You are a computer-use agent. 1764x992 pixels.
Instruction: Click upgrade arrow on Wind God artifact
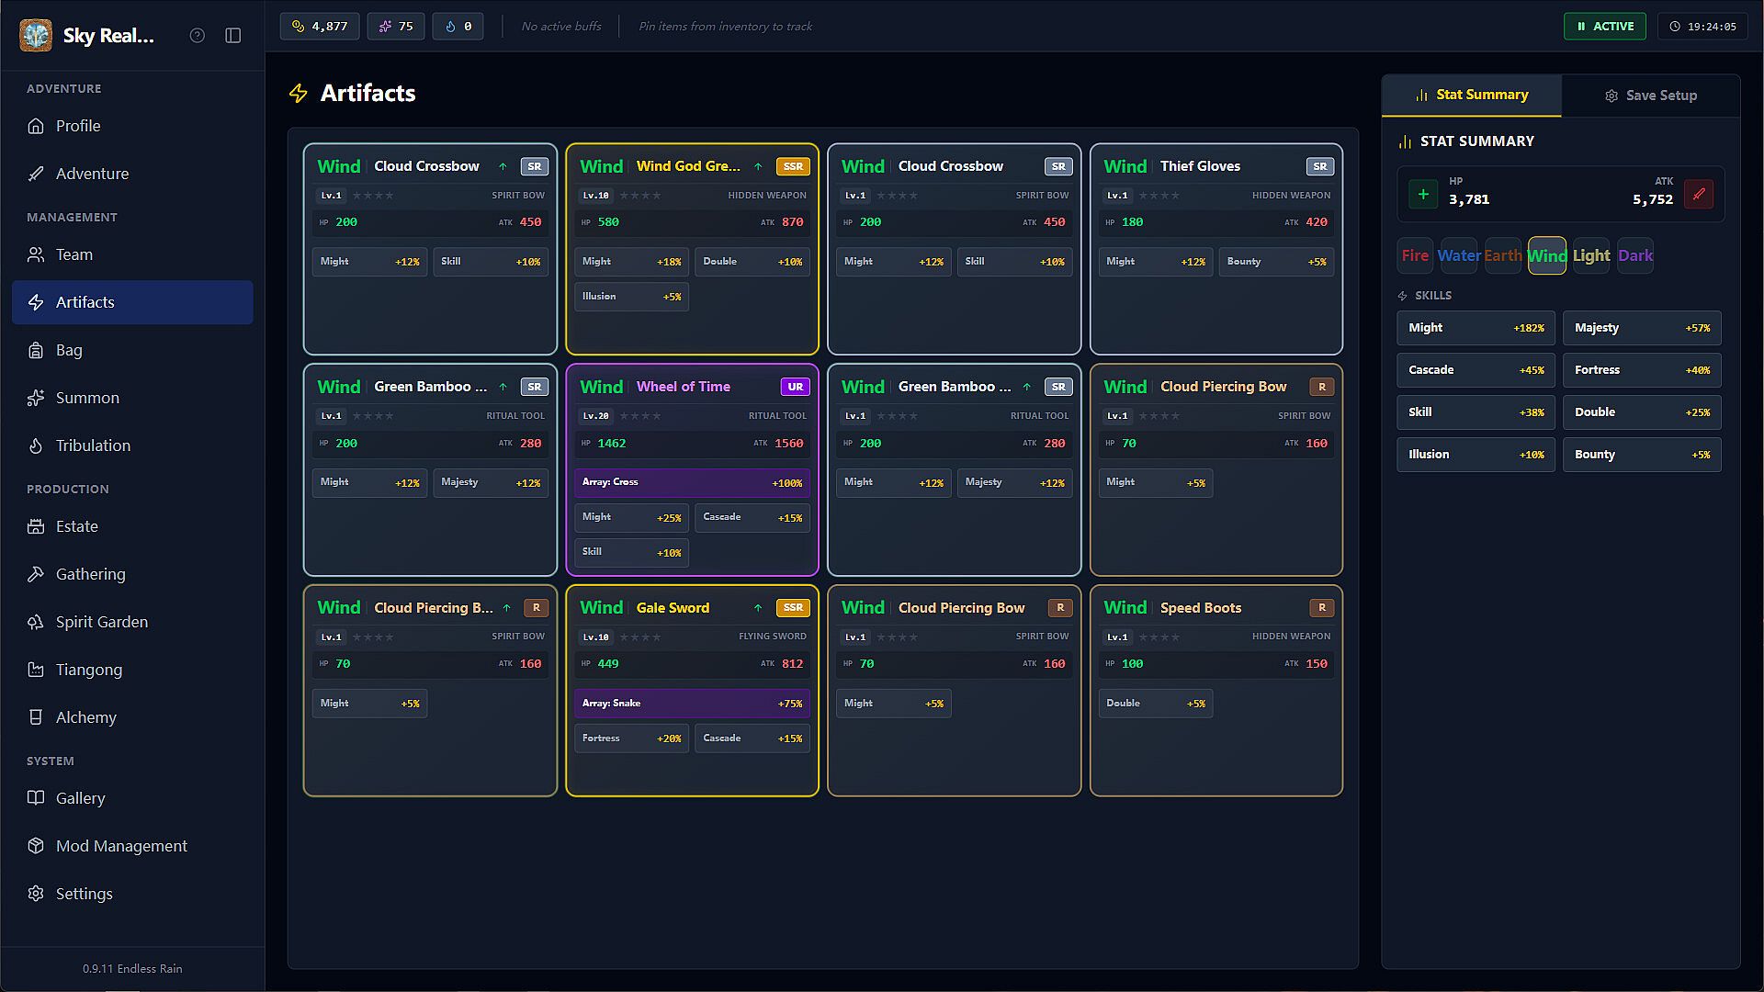coord(758,166)
